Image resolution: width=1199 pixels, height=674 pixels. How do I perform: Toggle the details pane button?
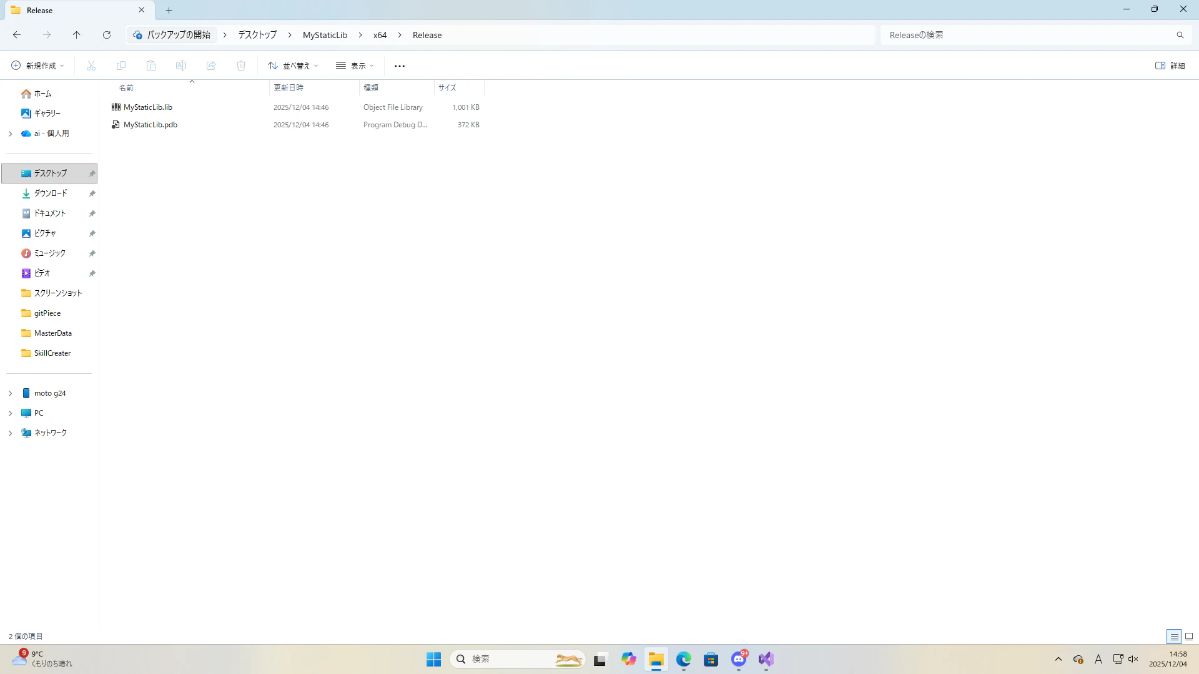point(1170,66)
